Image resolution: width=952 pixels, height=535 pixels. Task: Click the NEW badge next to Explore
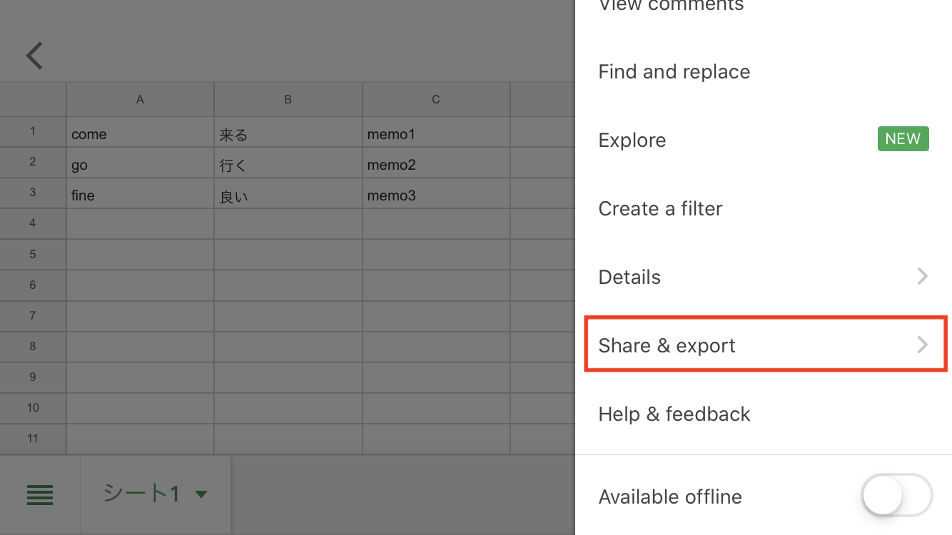tap(903, 138)
